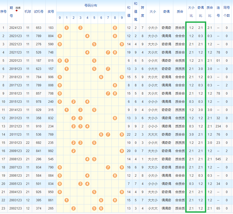Select the 奇偶比 column header

coord(201,12)
